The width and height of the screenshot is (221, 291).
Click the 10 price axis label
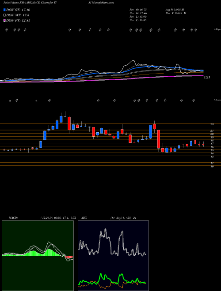click(212, 167)
